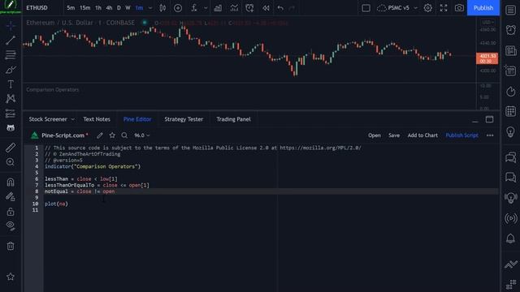Open favorite drawing tools star
This screenshot has width=520, height=292.
[x=11, y=277]
